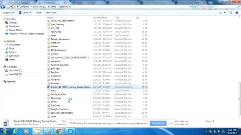The height and width of the screenshot is (135, 241).
Task: Select the sqlloader_external table file
Action: [62, 113]
